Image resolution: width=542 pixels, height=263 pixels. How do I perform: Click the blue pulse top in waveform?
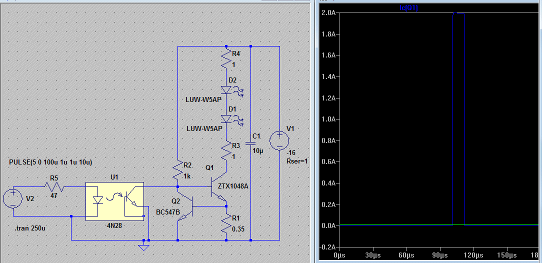coord(458,13)
